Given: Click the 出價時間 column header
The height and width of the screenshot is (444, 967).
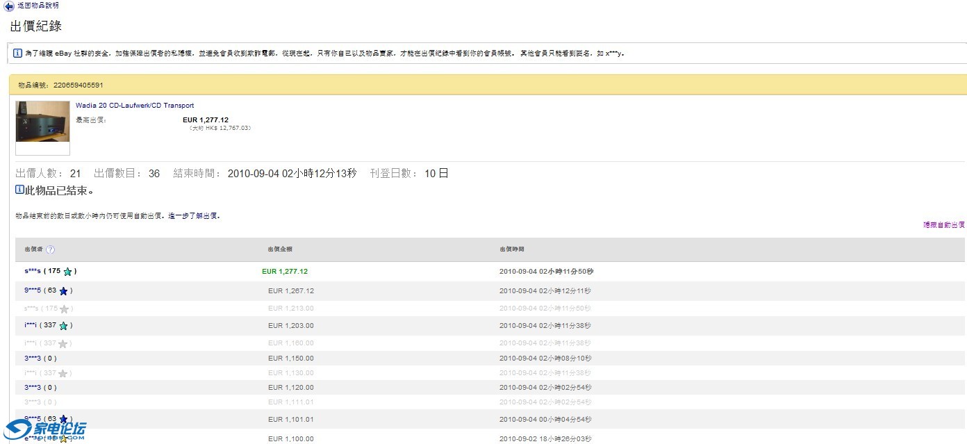Looking at the screenshot, I should click(x=512, y=249).
